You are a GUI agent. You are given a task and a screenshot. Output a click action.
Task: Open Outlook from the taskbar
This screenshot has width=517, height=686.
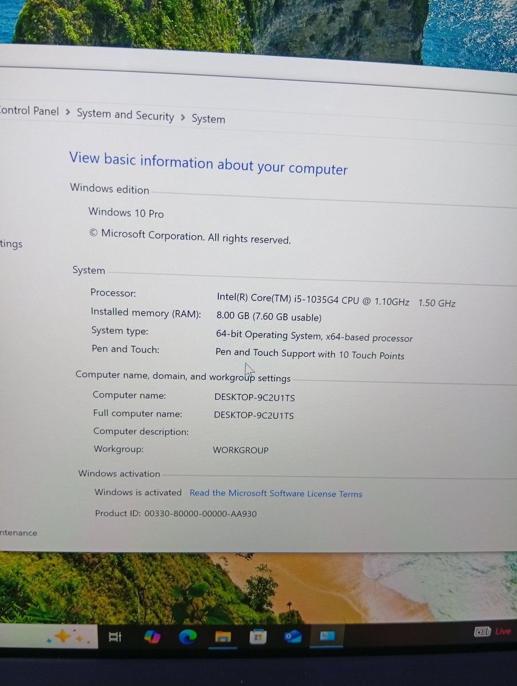click(x=293, y=636)
